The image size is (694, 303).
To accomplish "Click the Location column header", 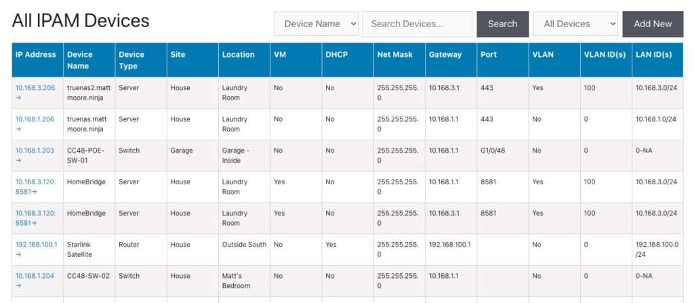I will [239, 54].
